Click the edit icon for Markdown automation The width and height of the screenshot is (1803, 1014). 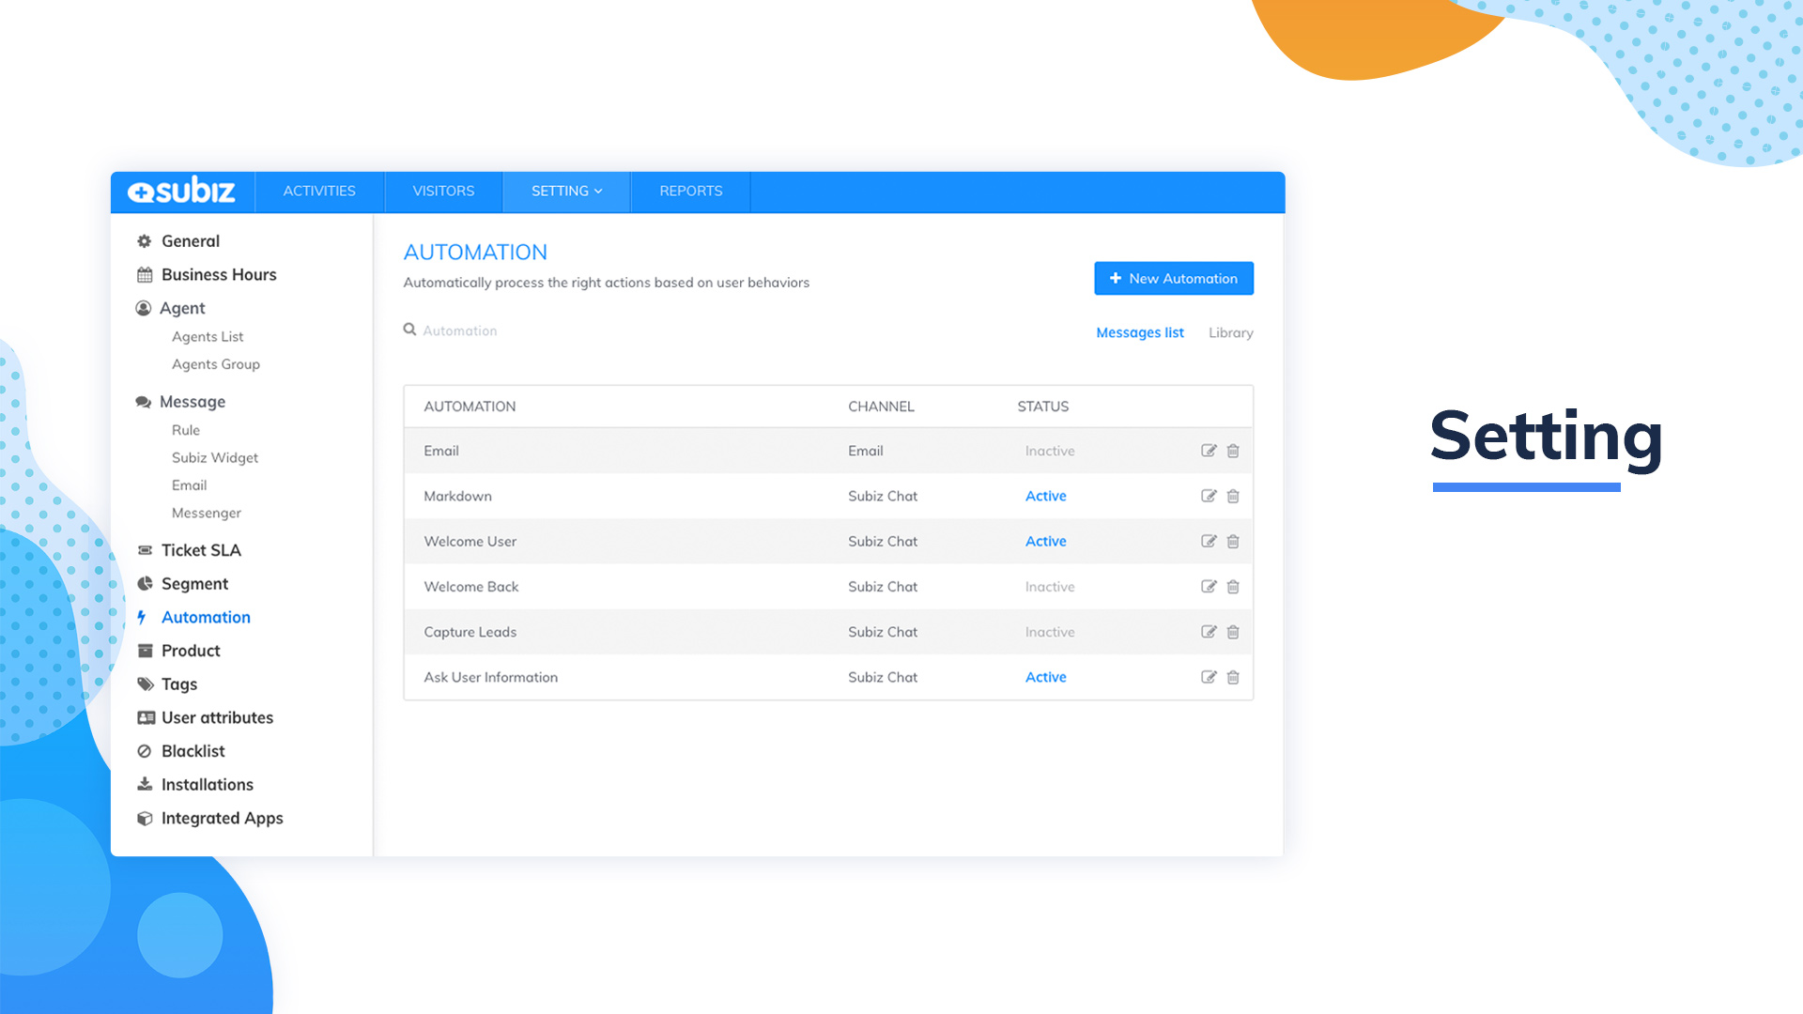coord(1209,496)
